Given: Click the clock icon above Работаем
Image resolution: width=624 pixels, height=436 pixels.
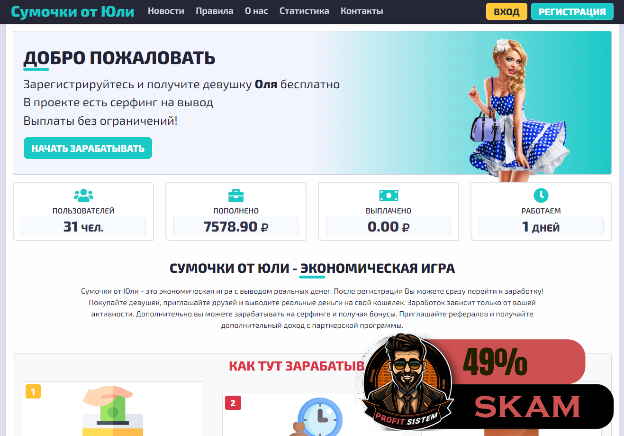Looking at the screenshot, I should click(x=541, y=195).
